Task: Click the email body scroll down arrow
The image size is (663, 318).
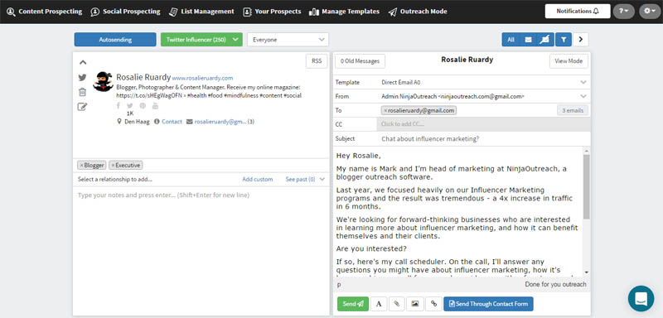Action: pos(586,272)
